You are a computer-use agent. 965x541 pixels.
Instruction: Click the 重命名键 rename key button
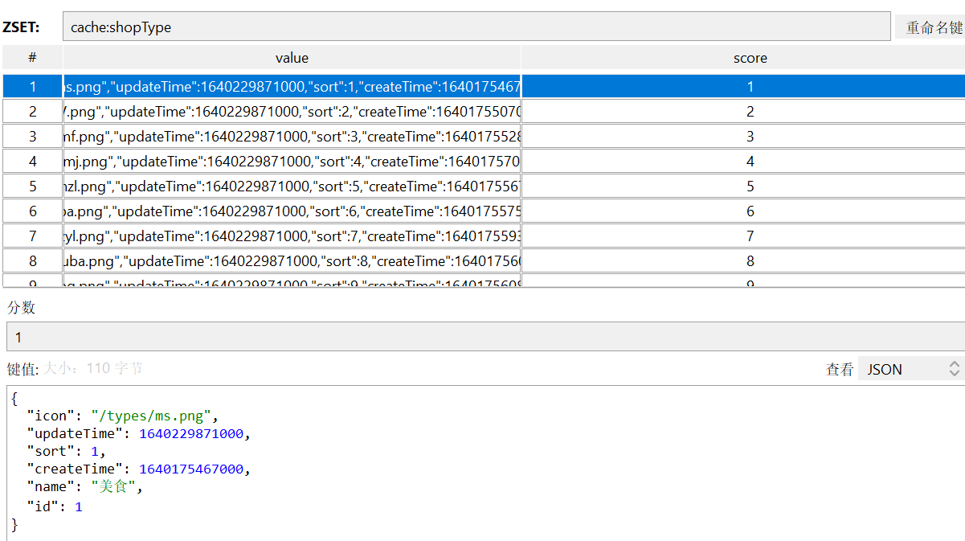[x=930, y=27]
